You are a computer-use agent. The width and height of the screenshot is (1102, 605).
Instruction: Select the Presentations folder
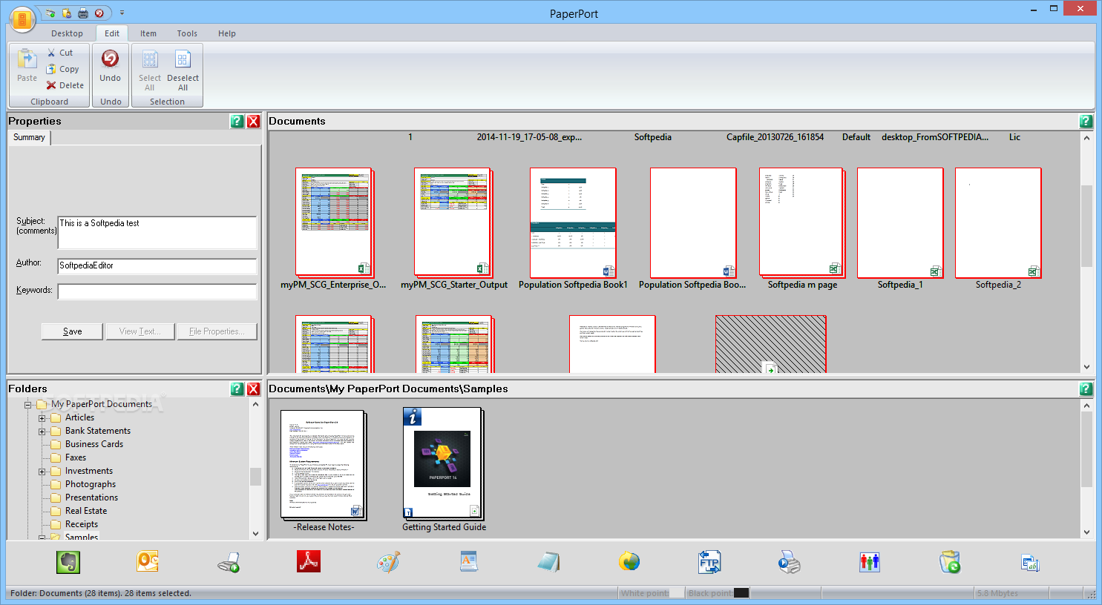tap(91, 497)
